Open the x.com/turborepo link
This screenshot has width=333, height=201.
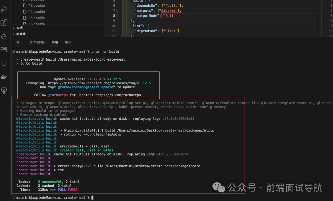click(118, 95)
